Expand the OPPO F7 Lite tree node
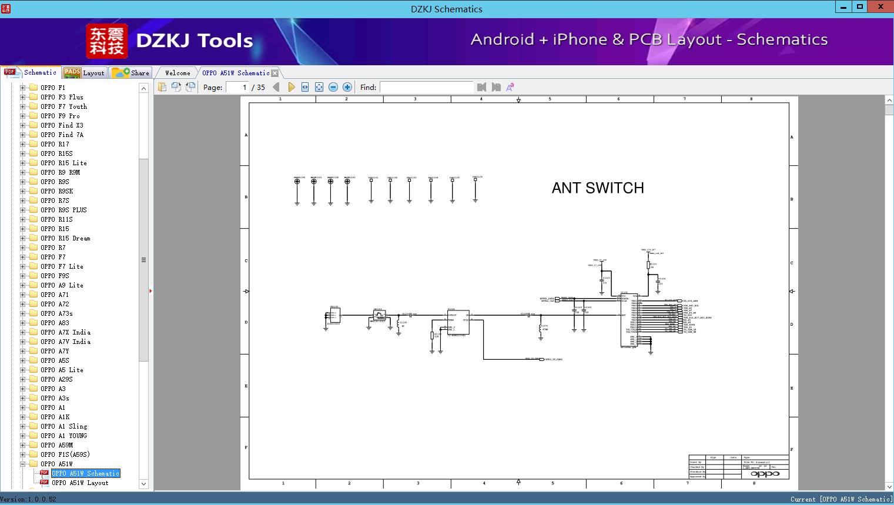This screenshot has width=894, height=505. pos(23,266)
